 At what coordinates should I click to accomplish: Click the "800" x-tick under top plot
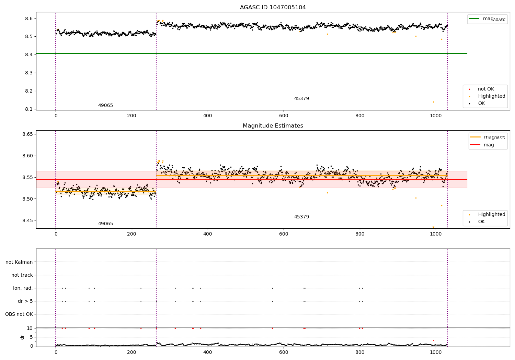tap(360, 116)
